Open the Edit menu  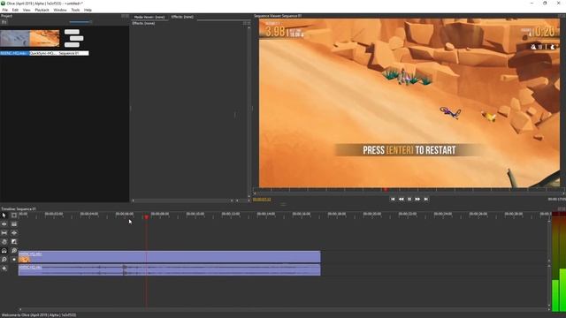pos(15,10)
